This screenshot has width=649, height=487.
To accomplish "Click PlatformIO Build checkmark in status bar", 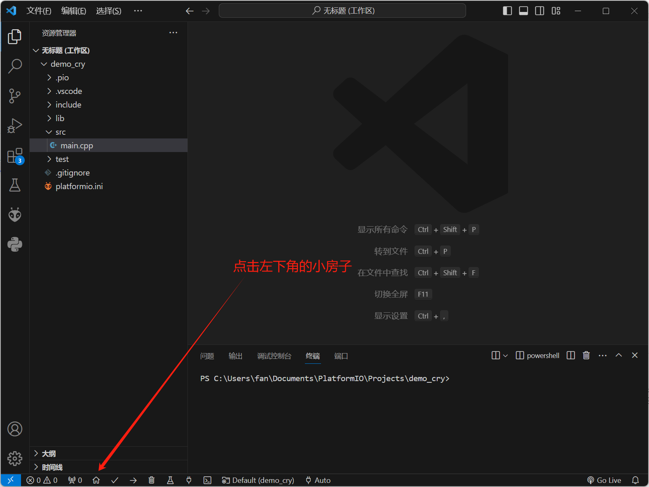I will coord(115,480).
